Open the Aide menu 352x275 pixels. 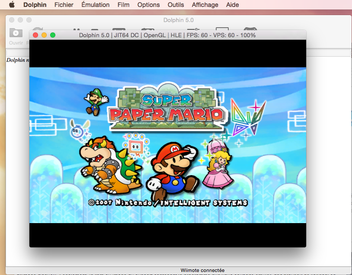(232, 5)
